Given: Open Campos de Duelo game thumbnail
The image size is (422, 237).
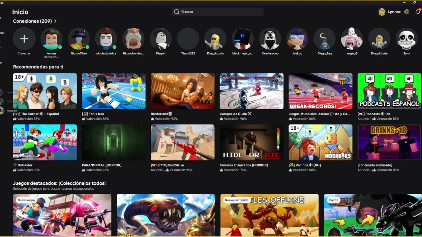Looking at the screenshot, I should (252, 91).
